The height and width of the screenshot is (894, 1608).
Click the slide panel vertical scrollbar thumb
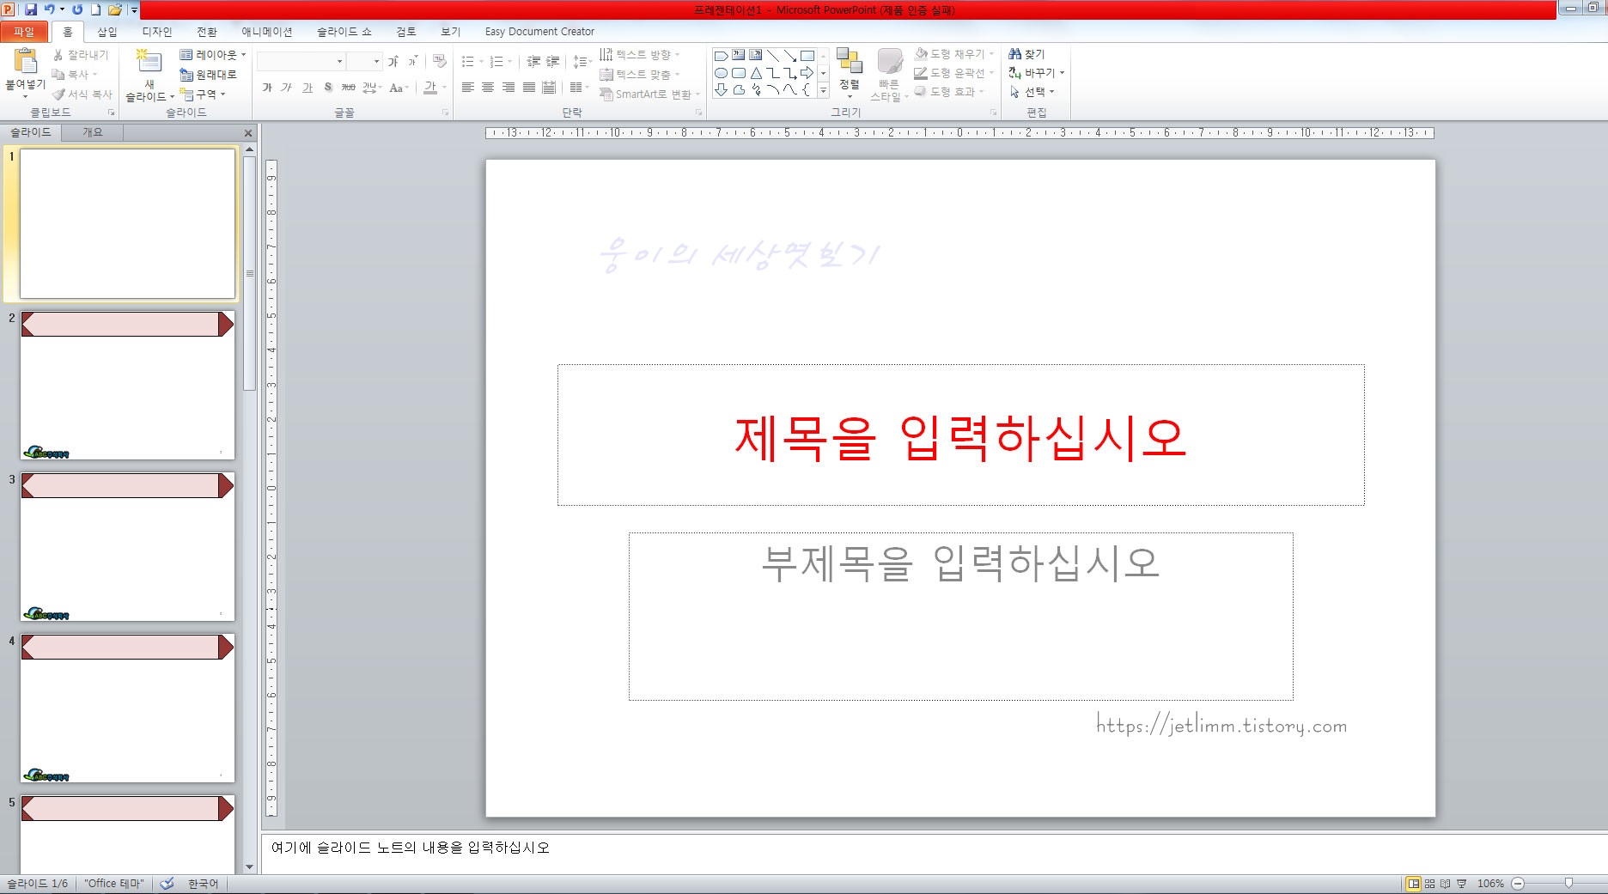coord(250,273)
